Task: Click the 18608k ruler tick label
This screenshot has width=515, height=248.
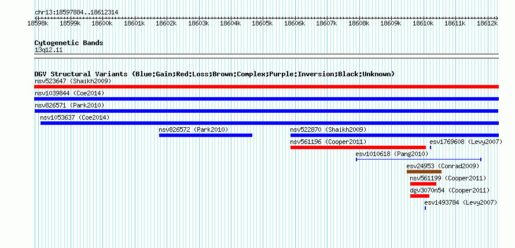Action: click(359, 23)
